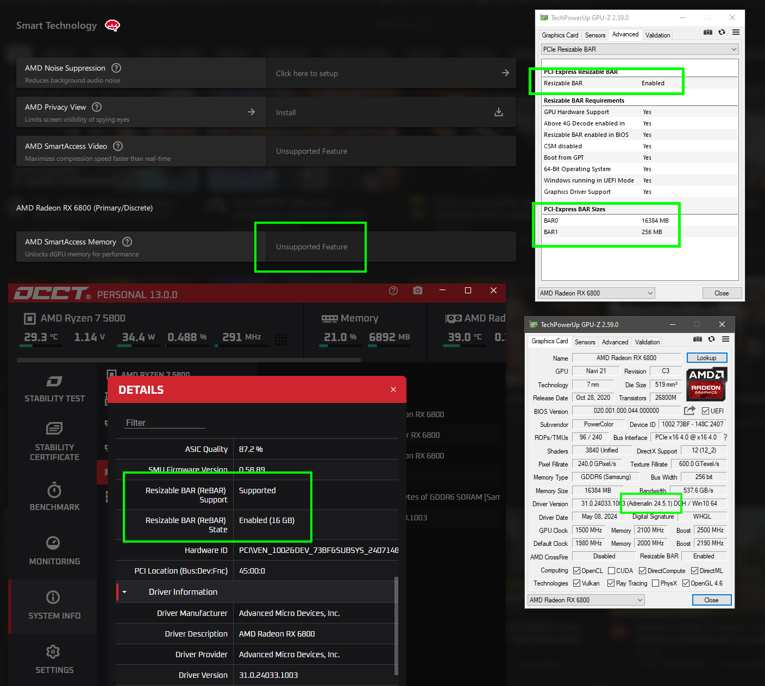Open OCCT Stability Test section
Viewport: 765px width, 686px height.
pyautogui.click(x=54, y=389)
